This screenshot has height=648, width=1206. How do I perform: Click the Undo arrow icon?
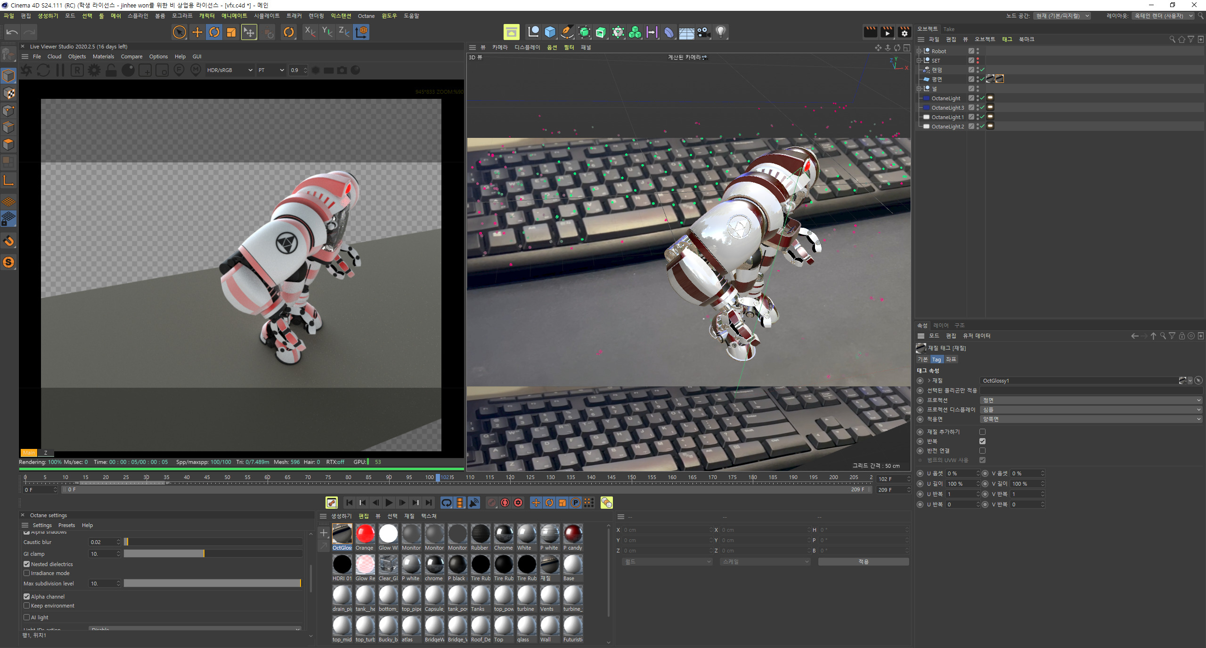tap(12, 32)
